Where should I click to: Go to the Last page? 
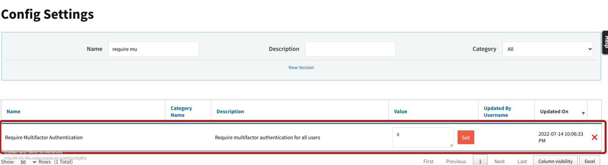click(522, 161)
